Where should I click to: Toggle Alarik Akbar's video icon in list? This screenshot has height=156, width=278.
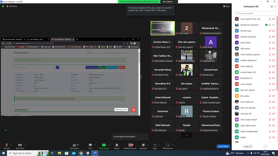pos(273,42)
